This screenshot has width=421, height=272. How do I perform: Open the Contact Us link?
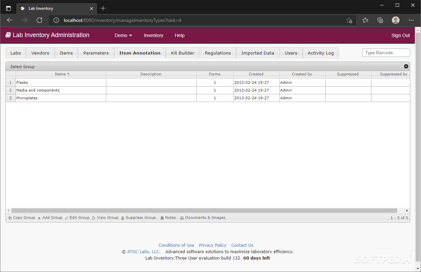(242, 245)
